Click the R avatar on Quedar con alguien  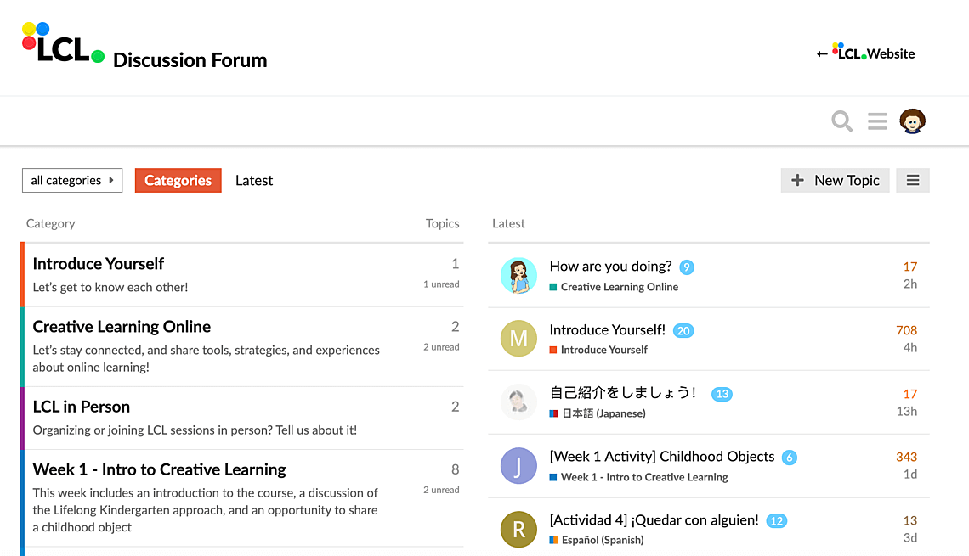point(518,530)
